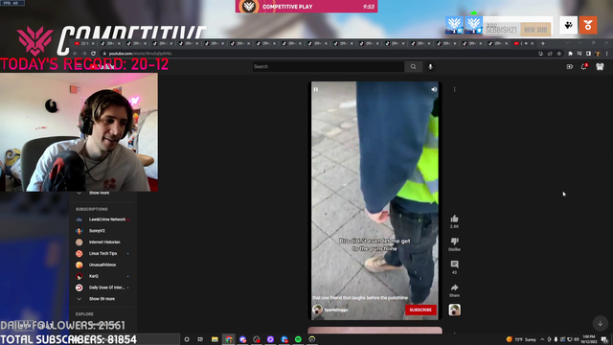Open Cortana circle on the taskbar
613x345 pixels.
click(x=187, y=339)
